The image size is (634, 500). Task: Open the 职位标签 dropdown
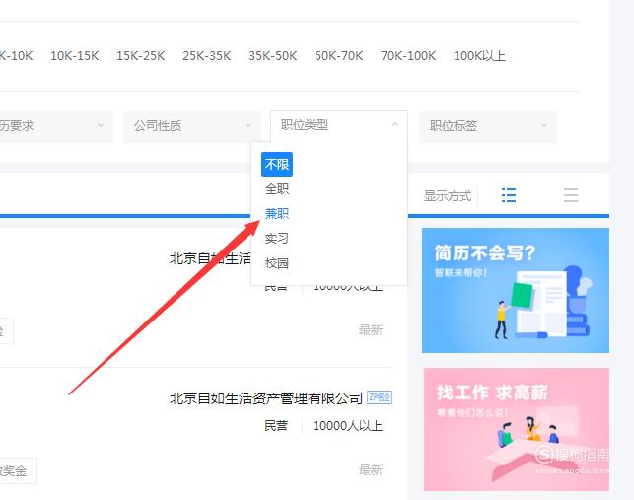pyautogui.click(x=488, y=126)
